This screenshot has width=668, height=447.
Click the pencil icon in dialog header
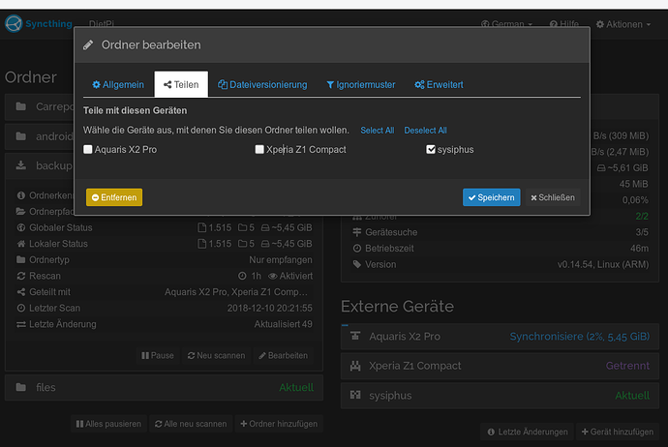88,45
